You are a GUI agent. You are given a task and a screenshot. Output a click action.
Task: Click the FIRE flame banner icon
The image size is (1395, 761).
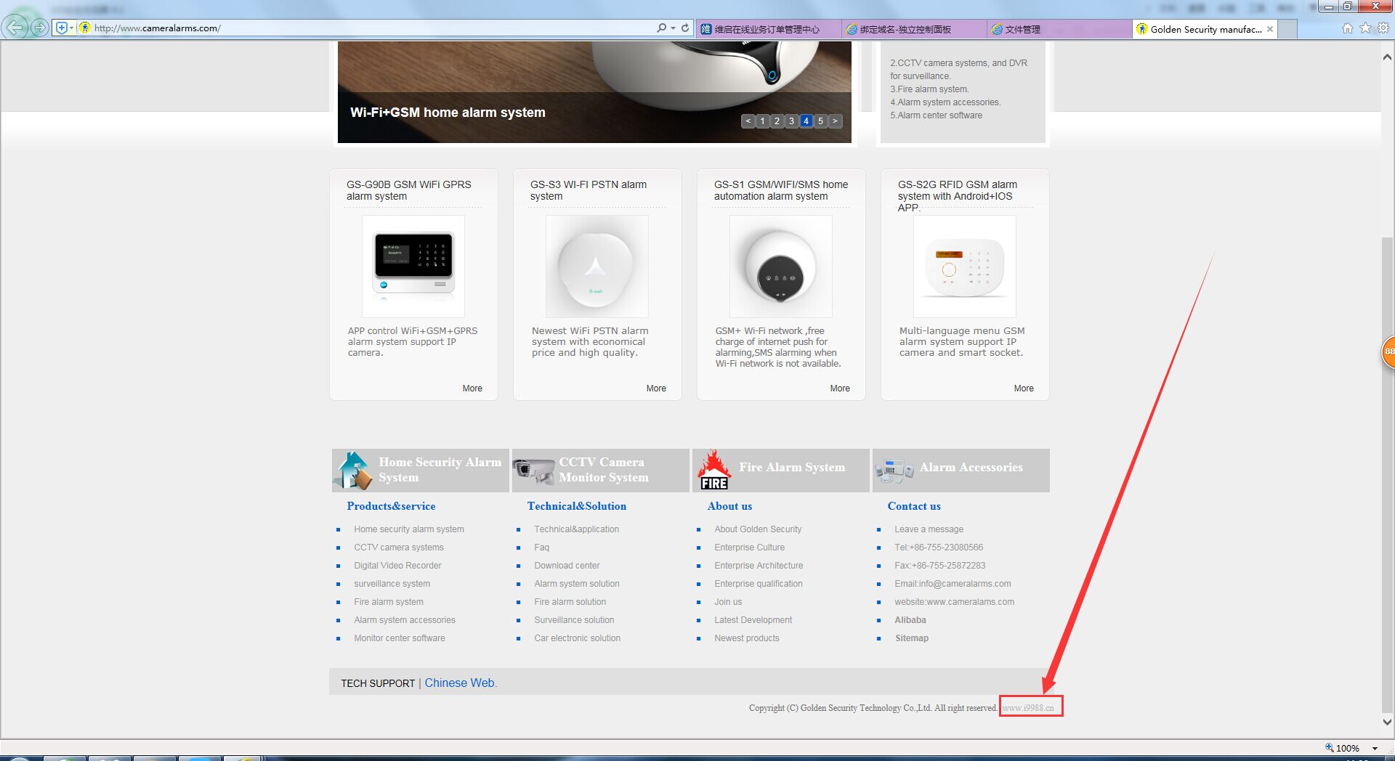[x=714, y=470]
